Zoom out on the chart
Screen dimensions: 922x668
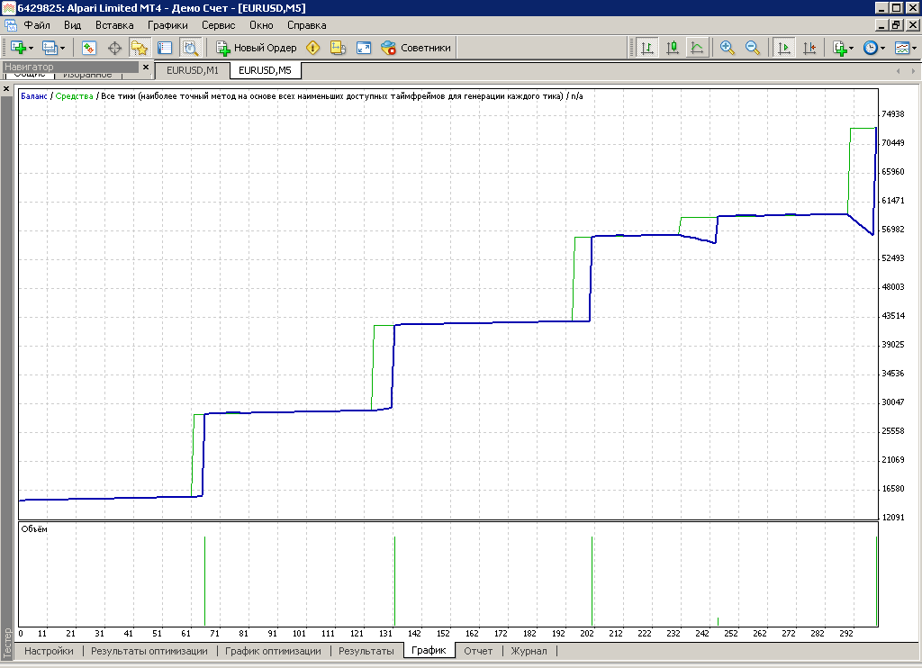(x=753, y=48)
